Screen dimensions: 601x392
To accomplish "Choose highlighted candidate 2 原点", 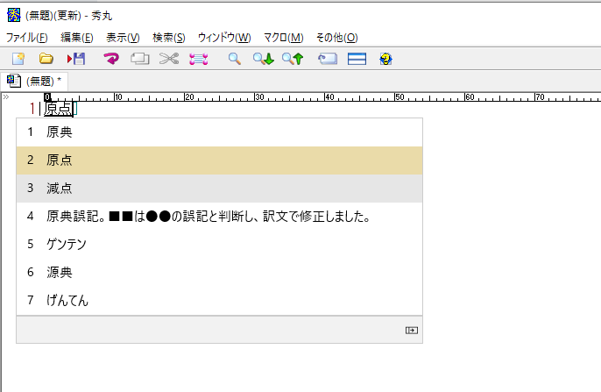I will (219, 160).
